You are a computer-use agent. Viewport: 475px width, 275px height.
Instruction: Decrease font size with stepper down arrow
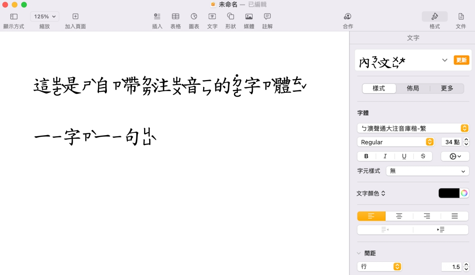coord(466,144)
